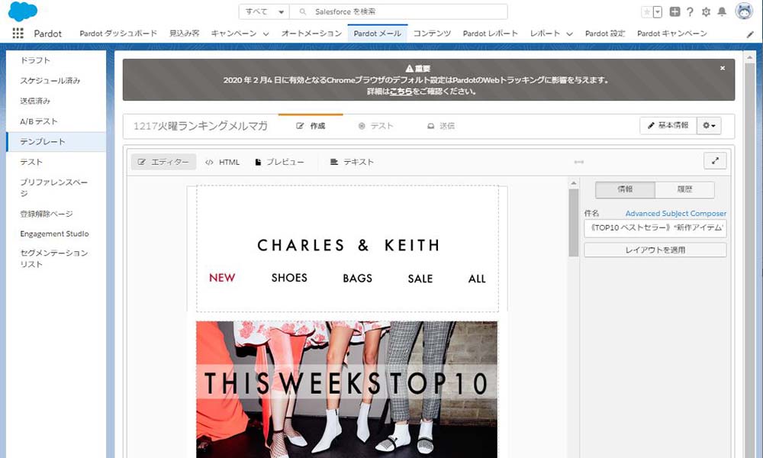Expand the キャンペーン menu chevron

click(266, 34)
